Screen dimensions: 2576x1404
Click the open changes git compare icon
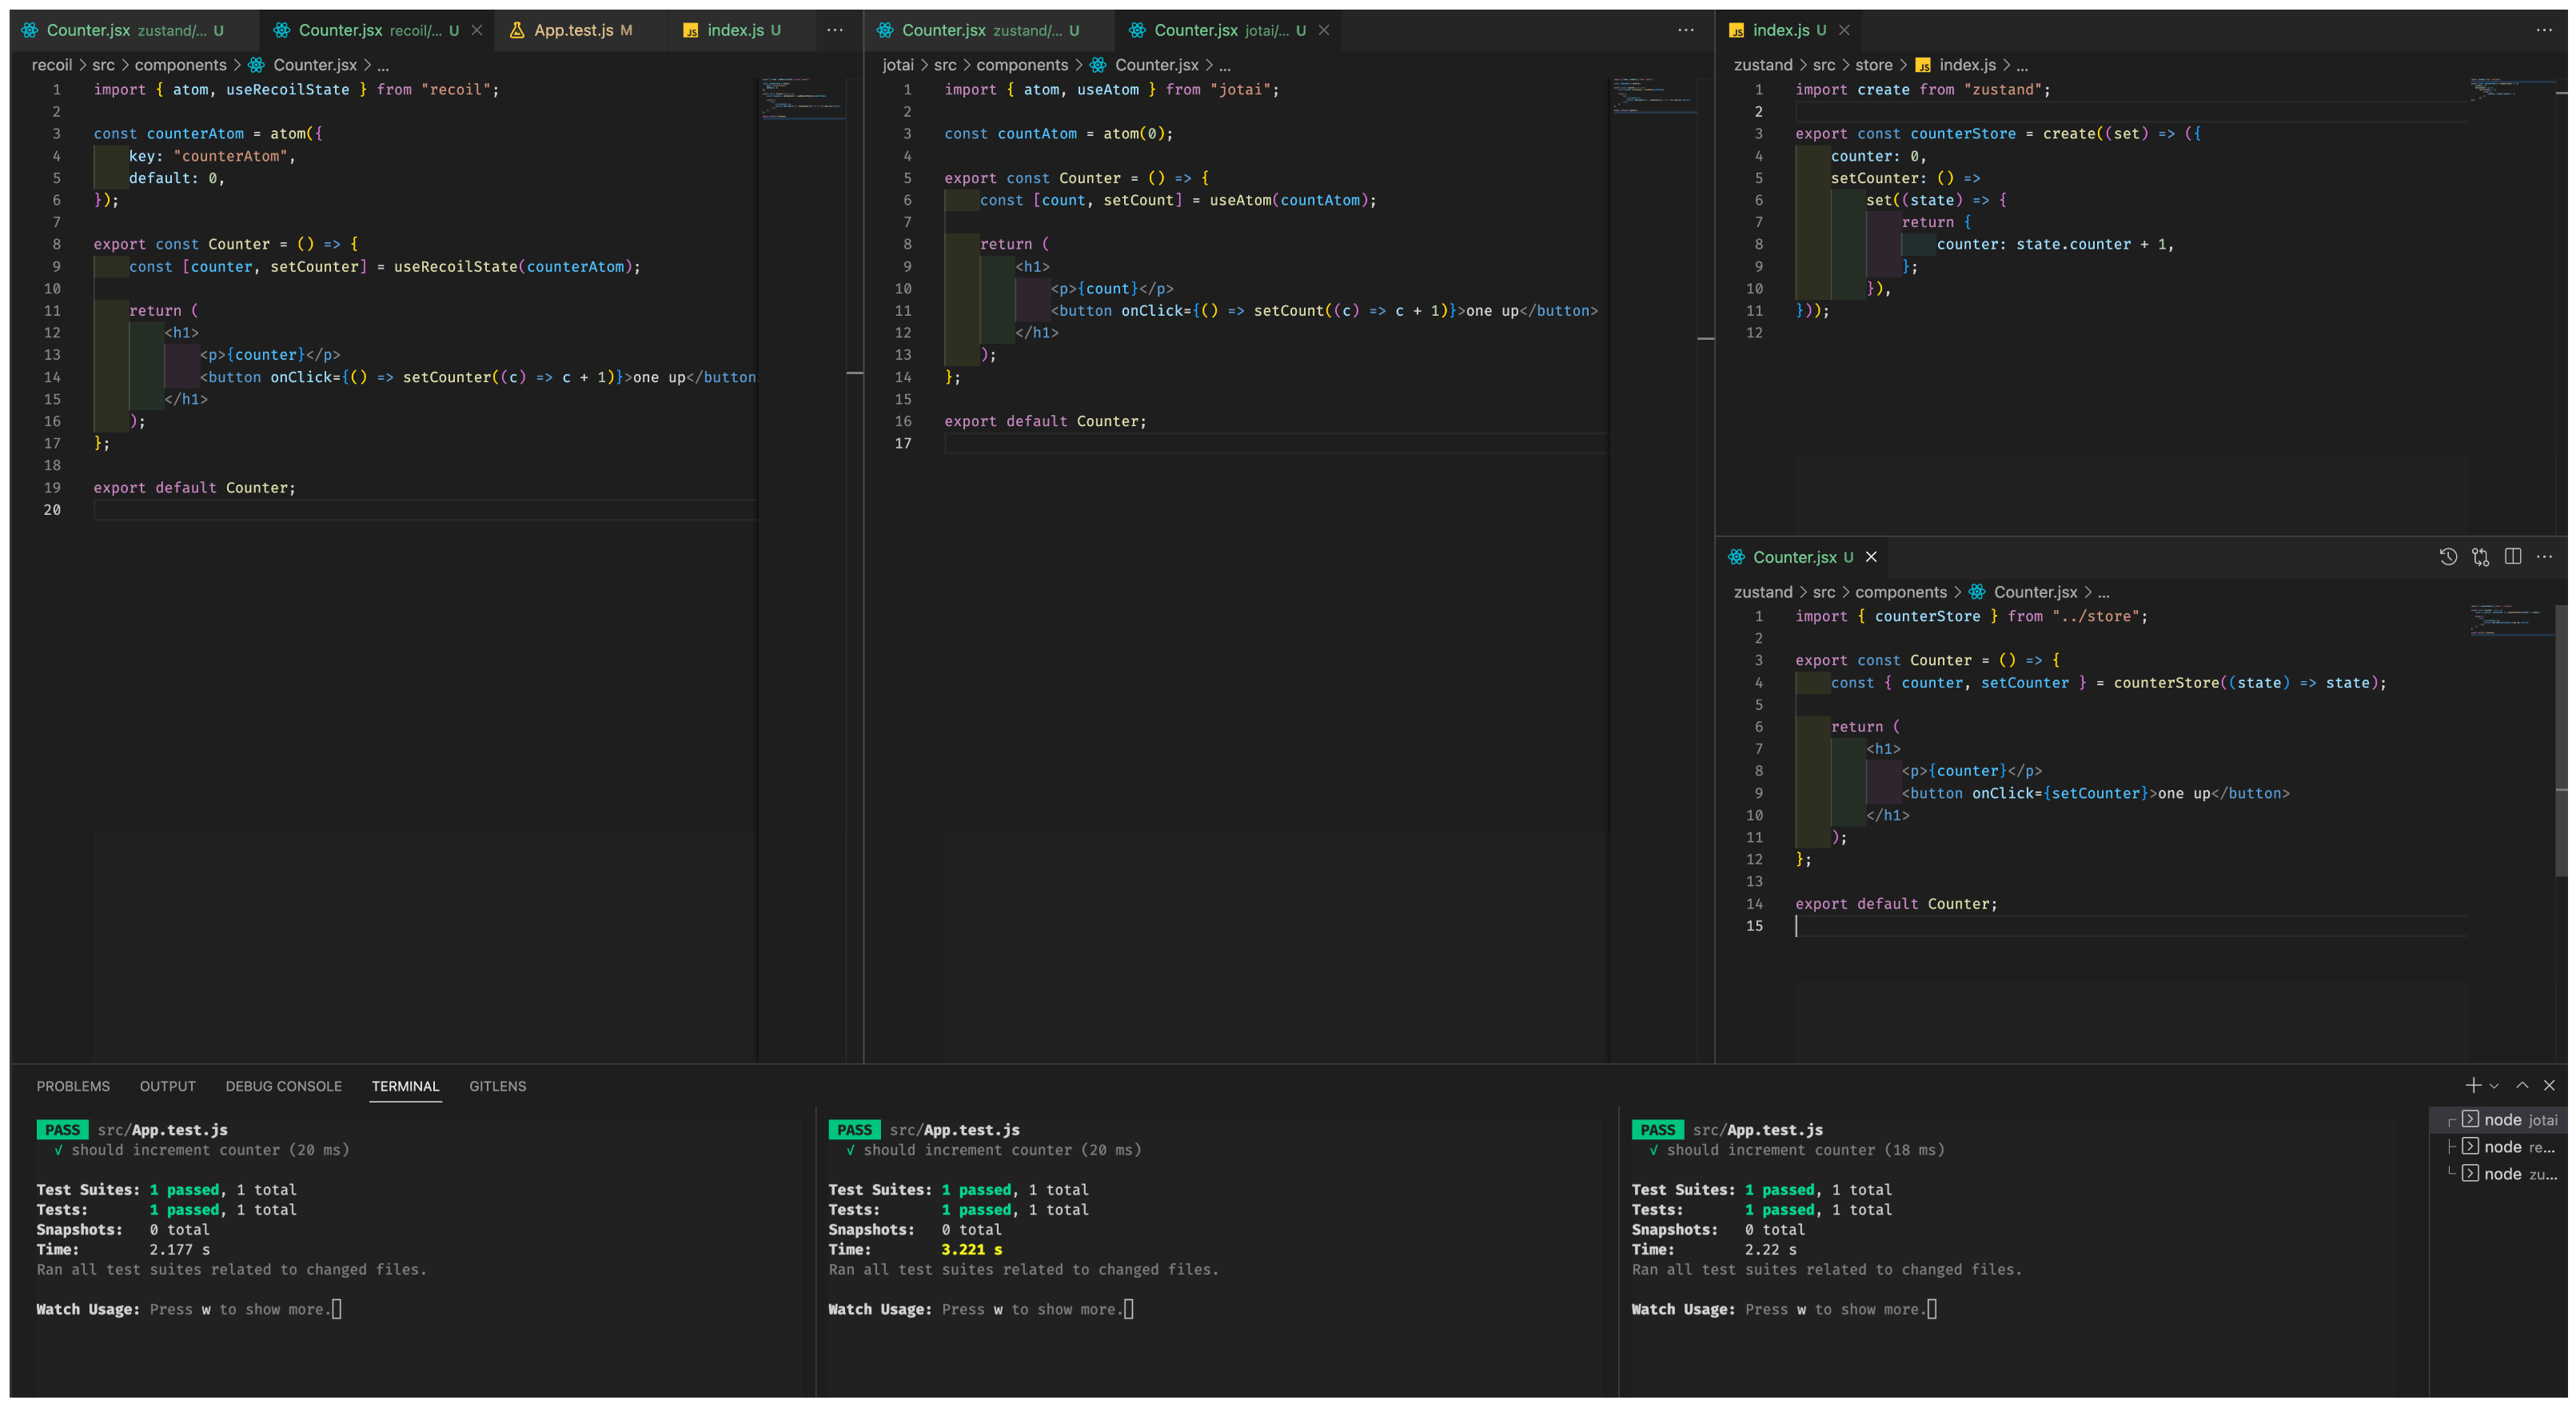click(2480, 557)
